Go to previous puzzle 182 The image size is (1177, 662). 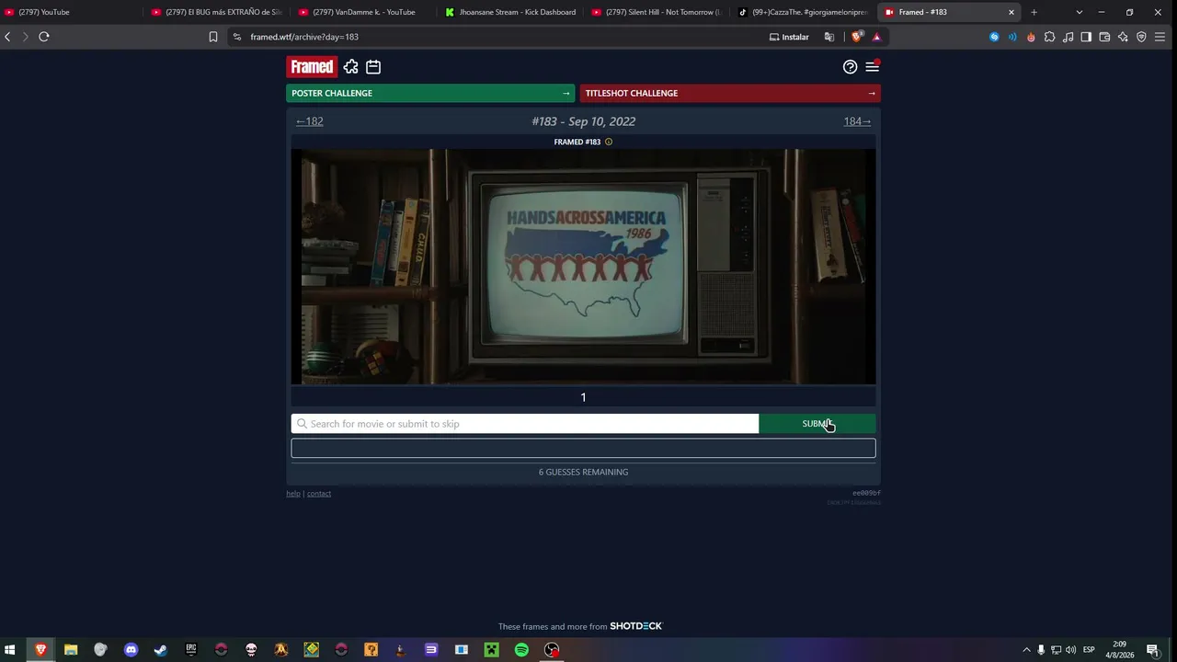coord(309,121)
